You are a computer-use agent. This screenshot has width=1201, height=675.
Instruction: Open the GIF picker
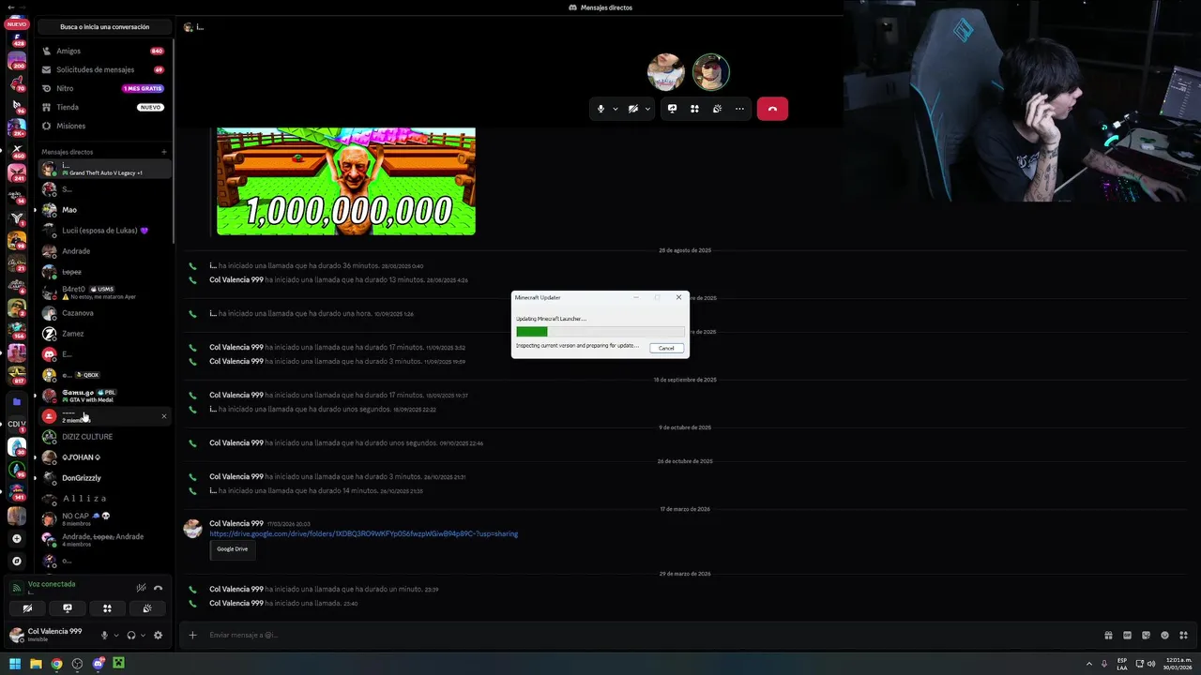(x=1127, y=635)
